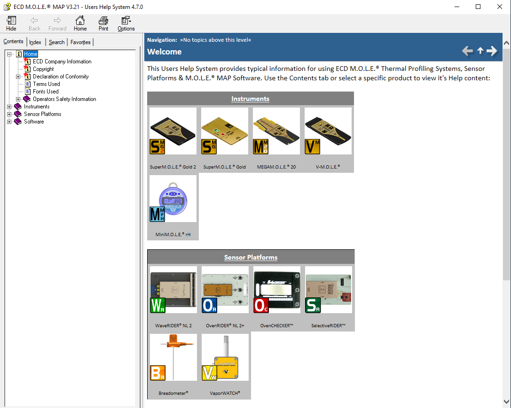The height and width of the screenshot is (408, 511).
Task: Click the SuperM.O.L.E. Gold 2 caption
Action: coord(173,167)
